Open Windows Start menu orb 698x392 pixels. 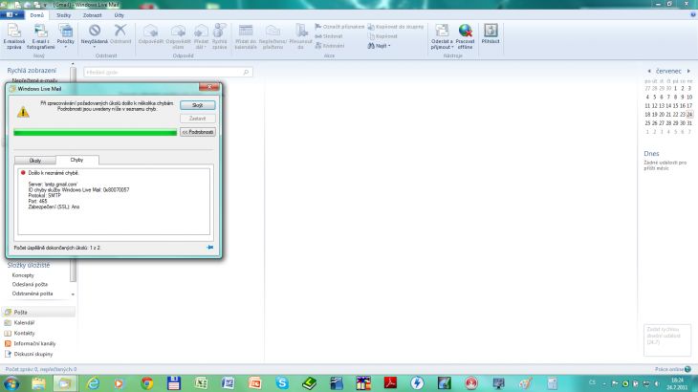[x=11, y=383]
